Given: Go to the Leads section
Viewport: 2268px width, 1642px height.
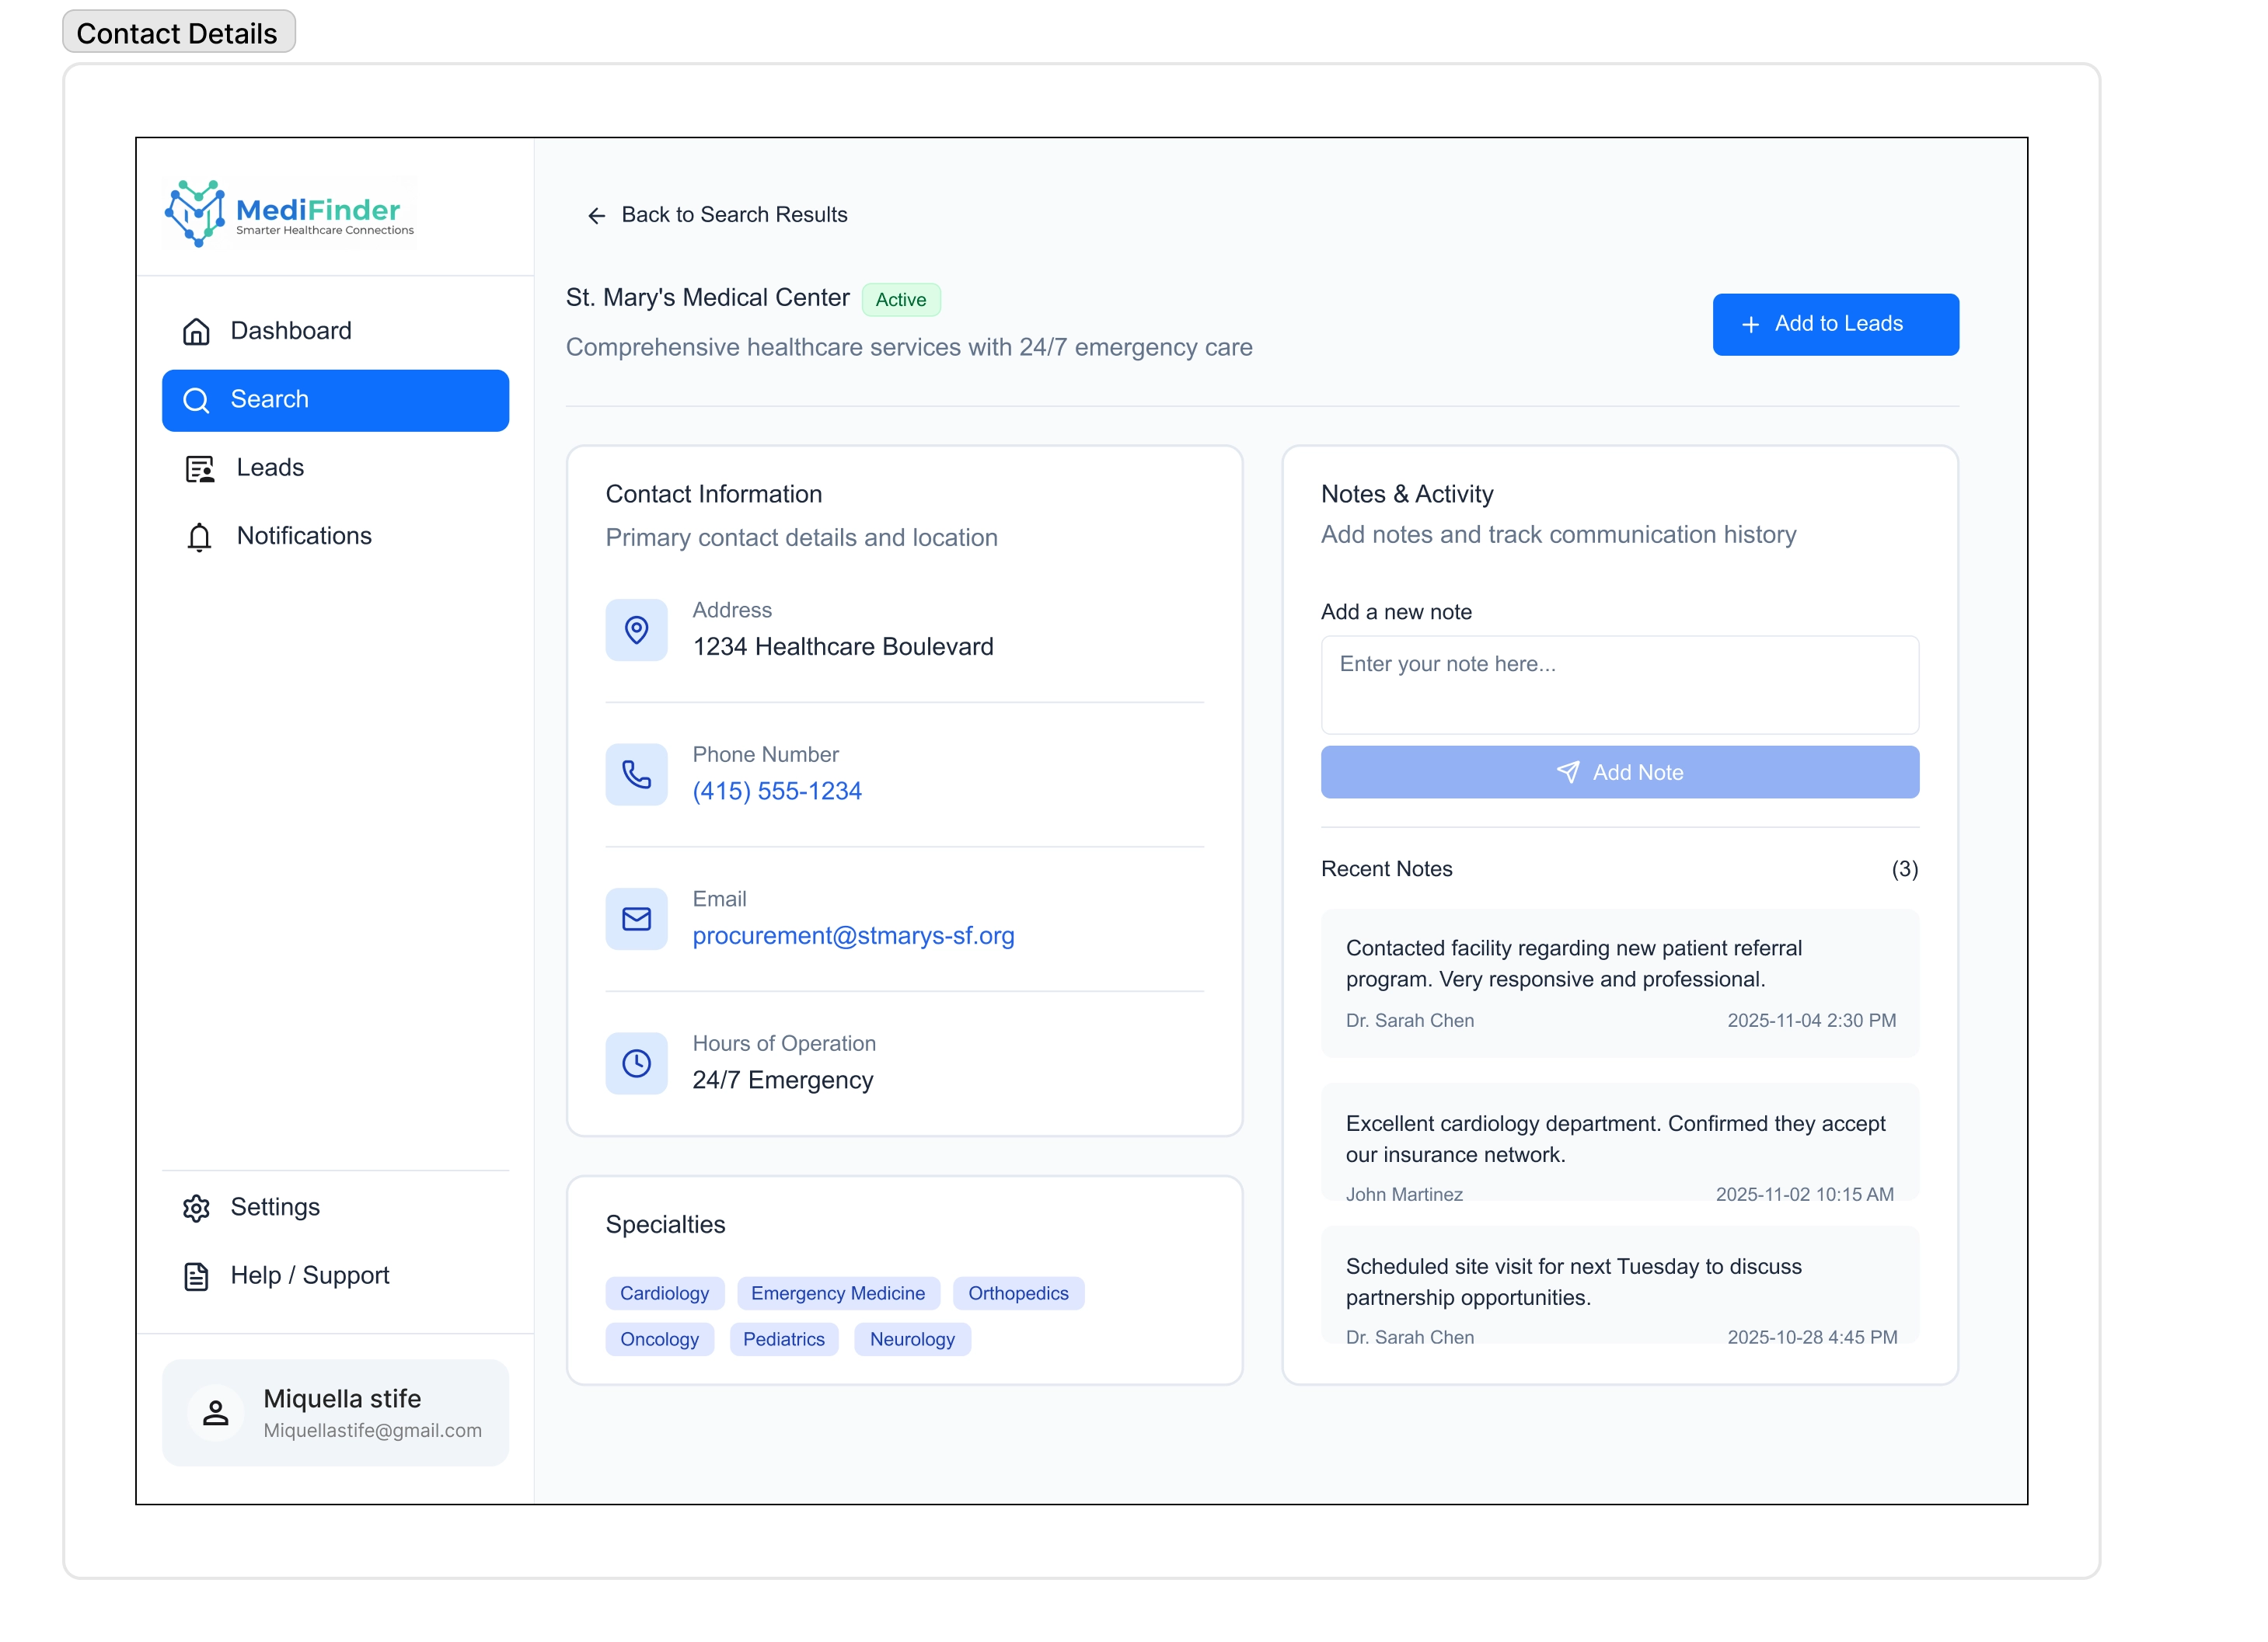Looking at the screenshot, I should 269,468.
